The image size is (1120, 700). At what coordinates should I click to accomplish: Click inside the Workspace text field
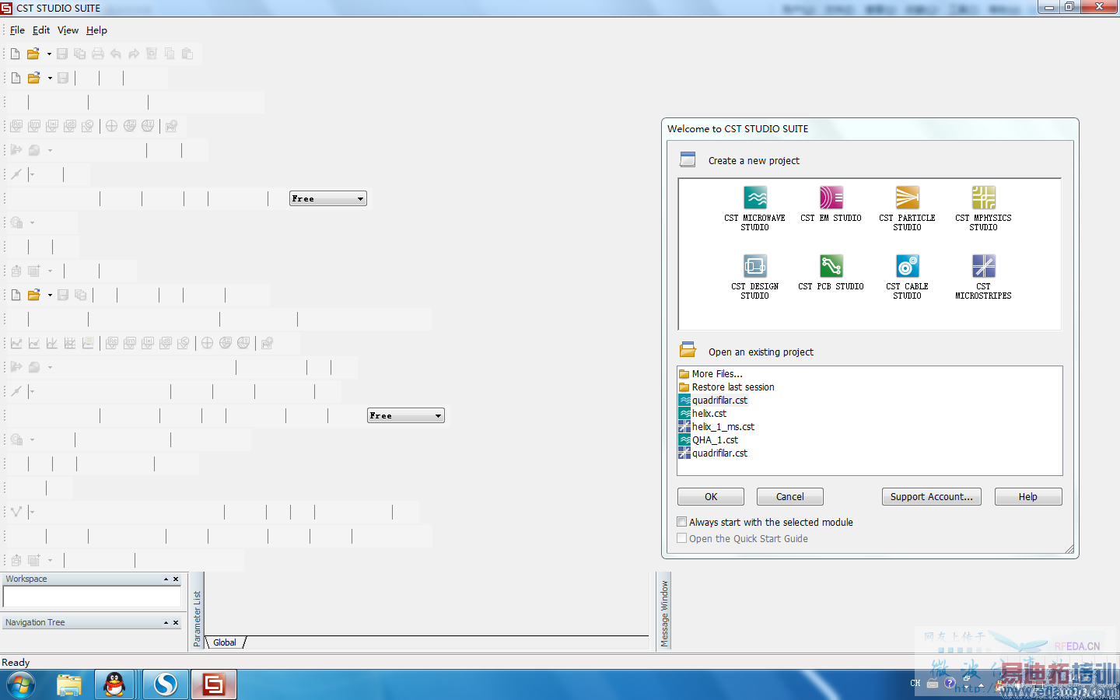pos(92,597)
